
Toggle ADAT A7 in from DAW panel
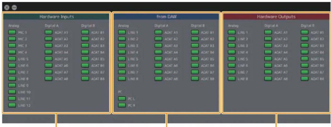pyautogui.click(x=158, y=72)
